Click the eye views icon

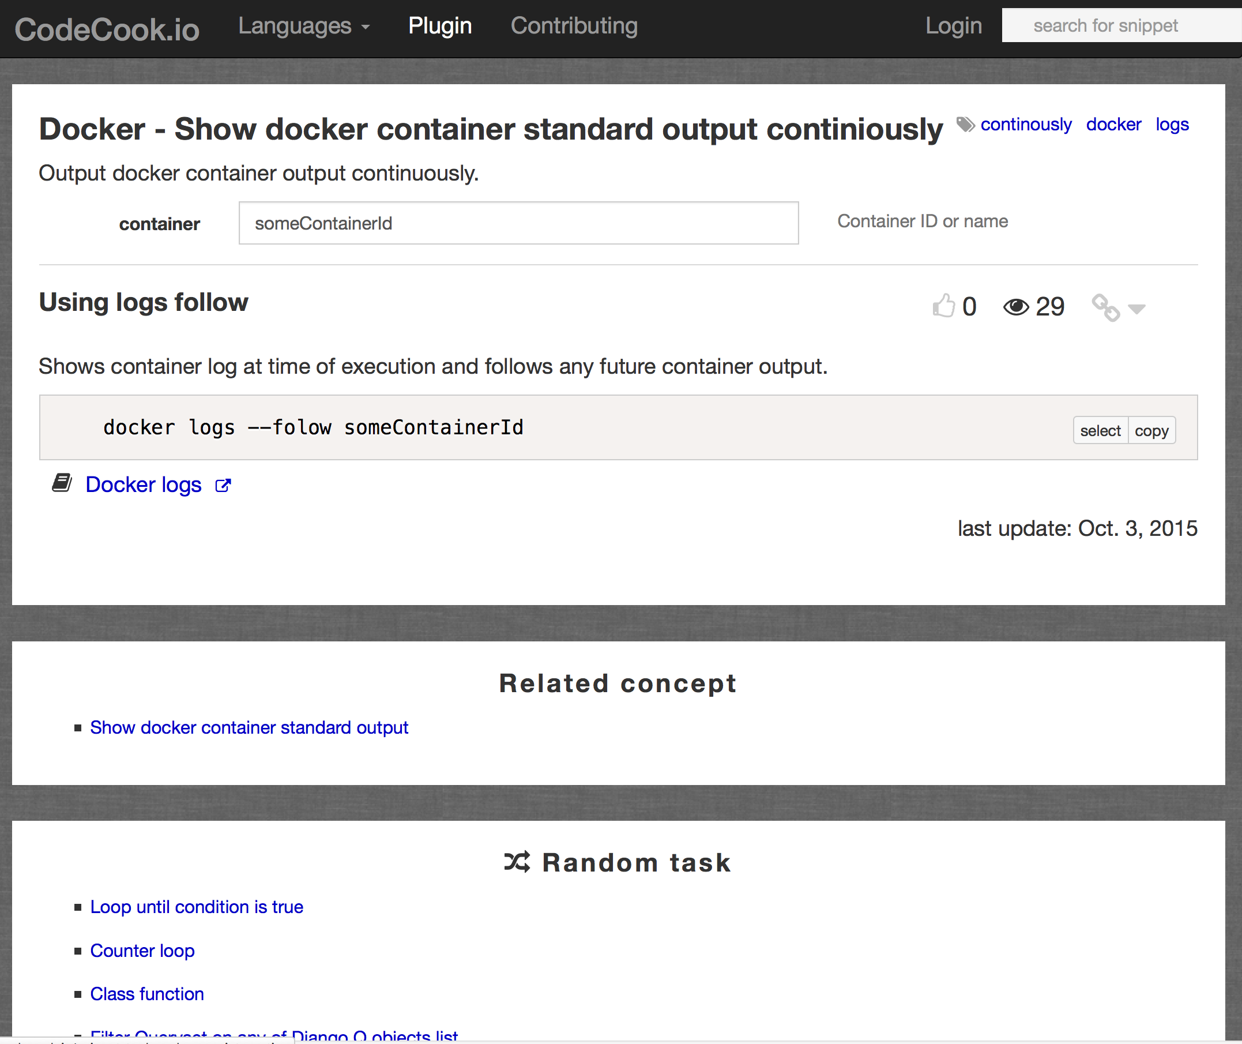click(1015, 307)
